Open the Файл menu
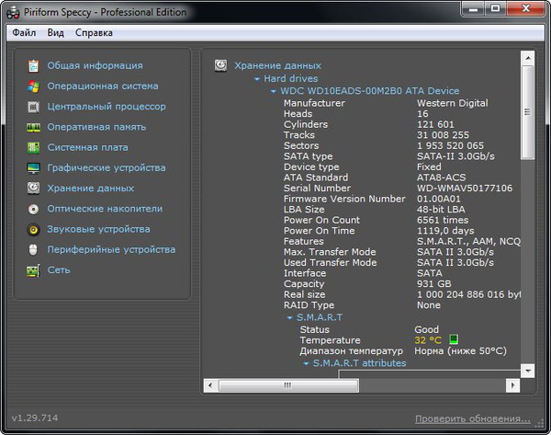 tap(25, 33)
